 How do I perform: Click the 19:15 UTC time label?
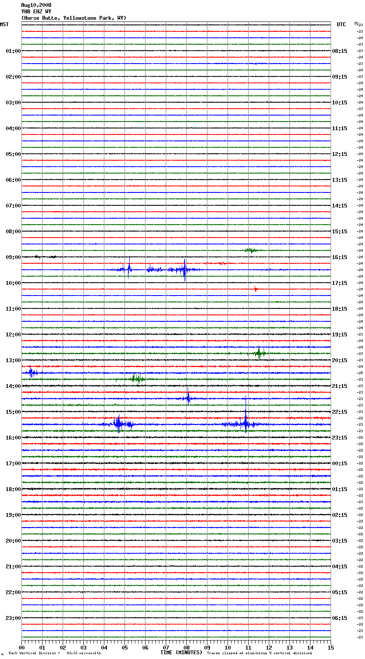click(340, 335)
